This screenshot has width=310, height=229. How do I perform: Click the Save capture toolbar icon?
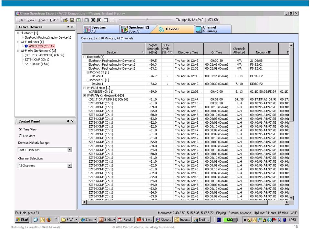72,20
